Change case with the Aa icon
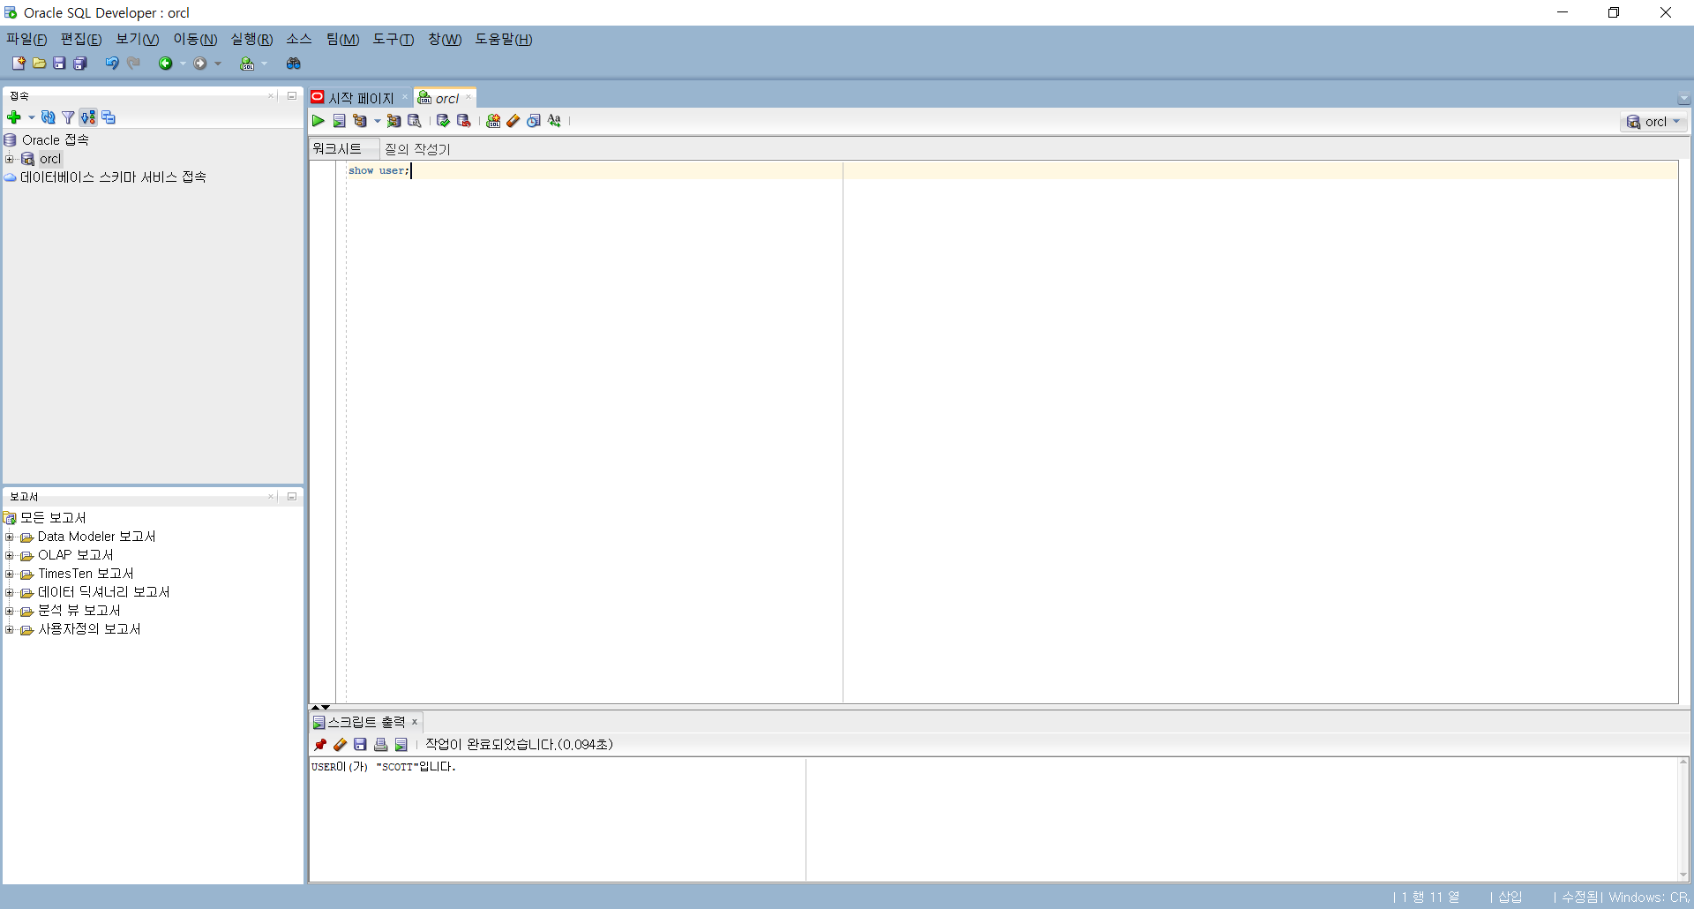This screenshot has height=909, width=1694. 554,121
